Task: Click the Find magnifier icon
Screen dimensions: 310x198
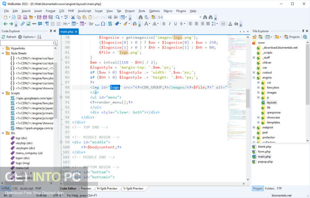Action: [58, 17]
